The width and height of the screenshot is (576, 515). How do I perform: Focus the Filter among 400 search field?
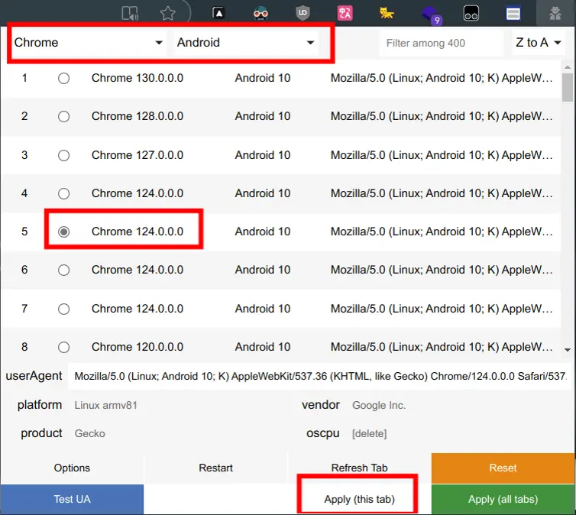(441, 43)
